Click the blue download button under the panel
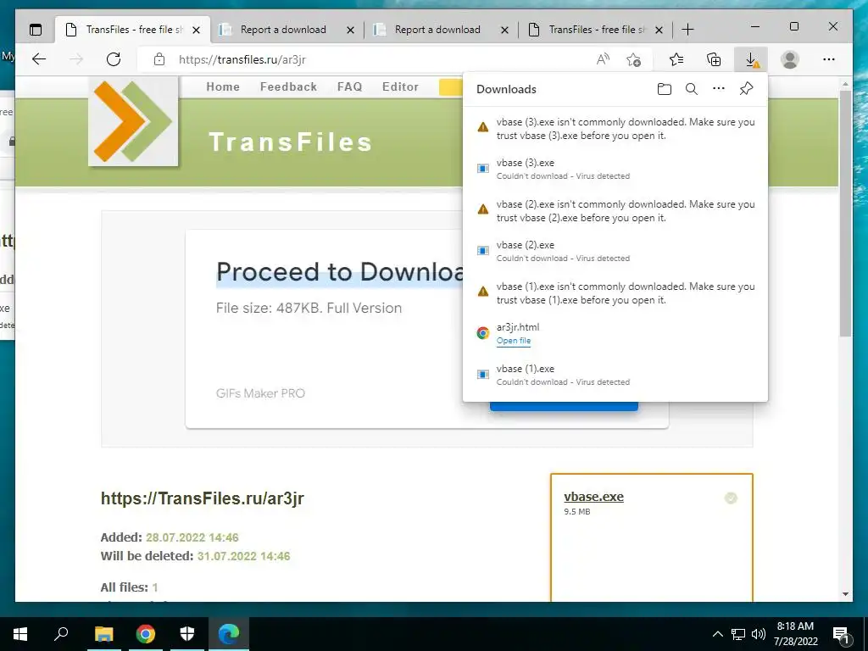This screenshot has height=651, width=868. point(564,406)
